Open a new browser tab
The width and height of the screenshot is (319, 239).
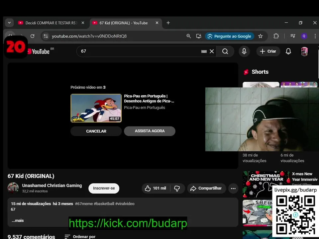(168, 23)
